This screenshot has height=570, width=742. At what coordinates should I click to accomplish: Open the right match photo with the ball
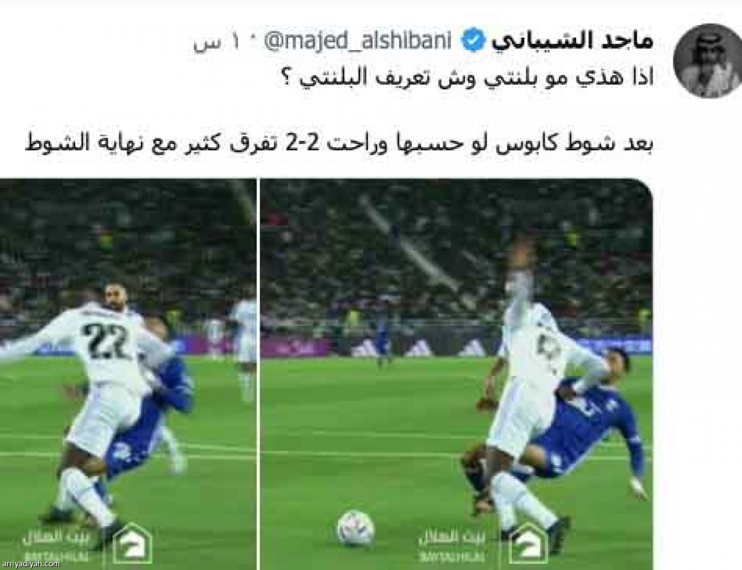(x=456, y=374)
